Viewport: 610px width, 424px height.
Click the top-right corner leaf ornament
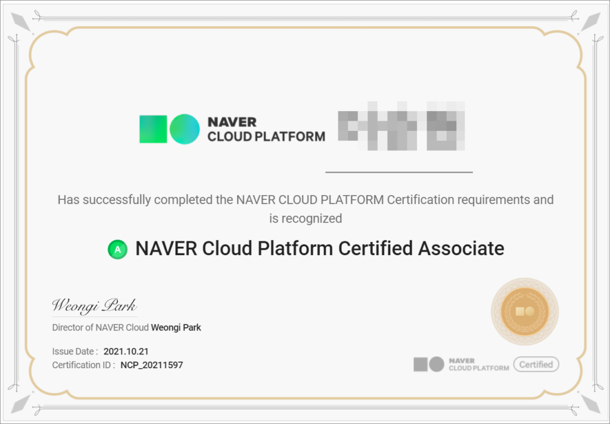click(x=590, y=22)
